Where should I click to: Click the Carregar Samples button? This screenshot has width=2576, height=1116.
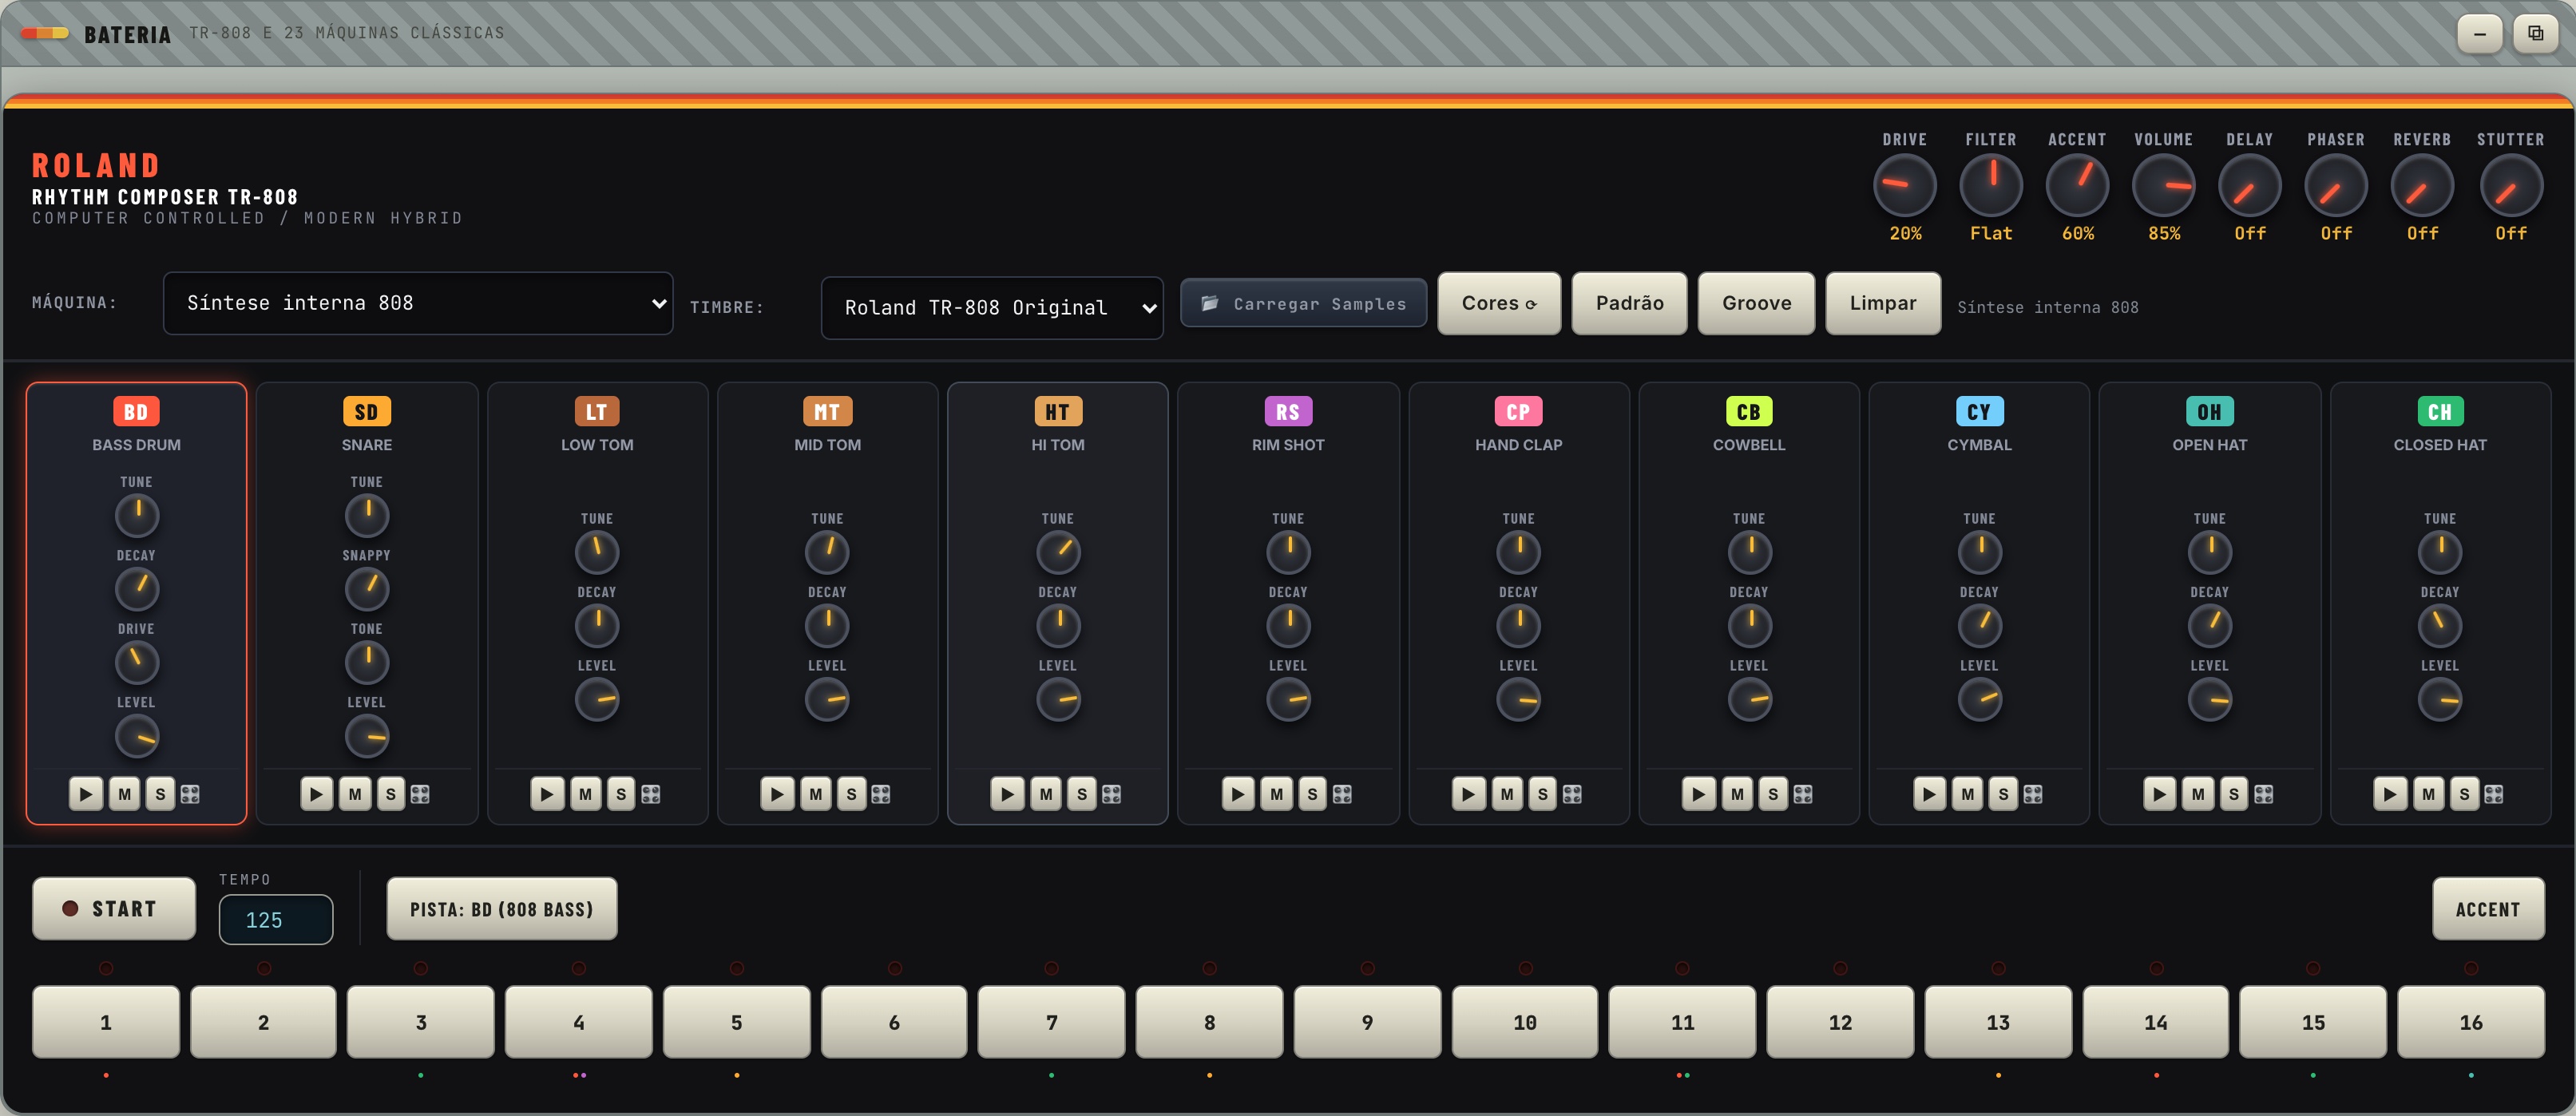1304,303
